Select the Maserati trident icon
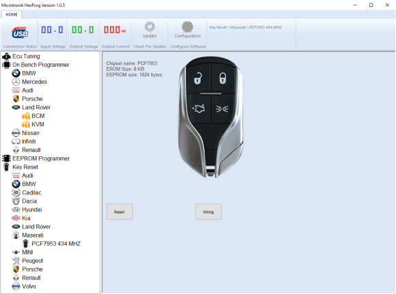The height and width of the screenshot is (294, 396). coord(16,235)
